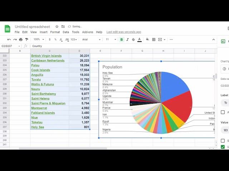This screenshot has width=229, height=171.
Task: Open the Add-ons menu
Action: coord(88,32)
